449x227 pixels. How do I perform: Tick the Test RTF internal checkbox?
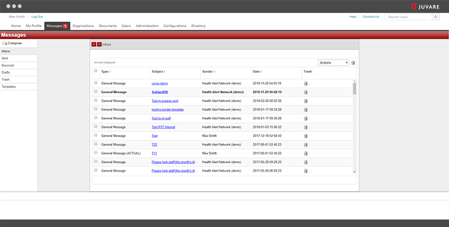(95, 126)
